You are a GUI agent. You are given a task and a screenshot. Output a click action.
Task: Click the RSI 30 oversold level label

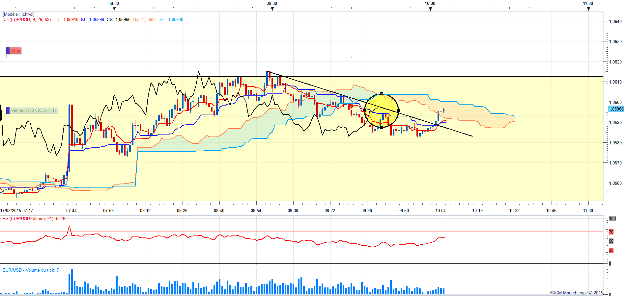(x=611, y=250)
